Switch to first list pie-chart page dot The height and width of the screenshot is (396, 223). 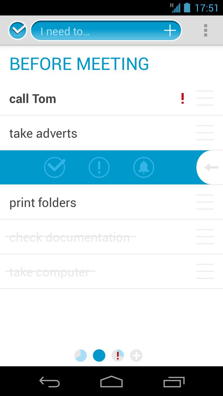(x=81, y=356)
